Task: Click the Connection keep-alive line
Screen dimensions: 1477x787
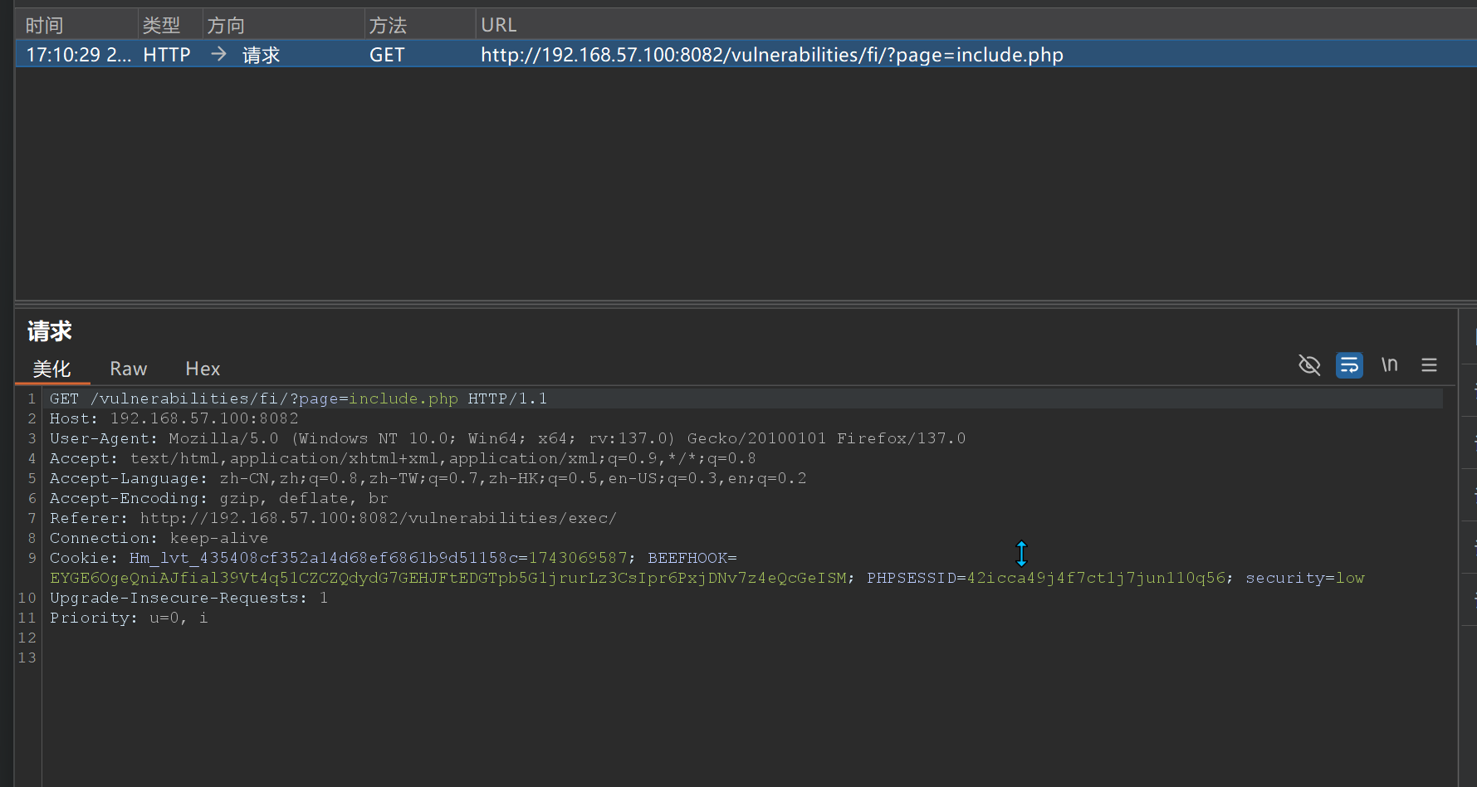Action: point(159,538)
